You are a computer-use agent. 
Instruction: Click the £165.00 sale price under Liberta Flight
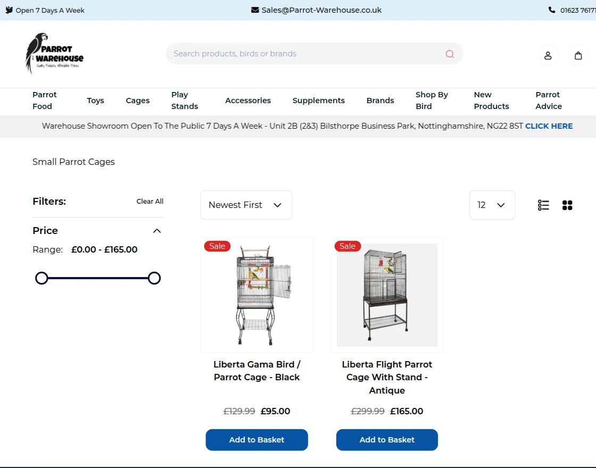point(407,411)
